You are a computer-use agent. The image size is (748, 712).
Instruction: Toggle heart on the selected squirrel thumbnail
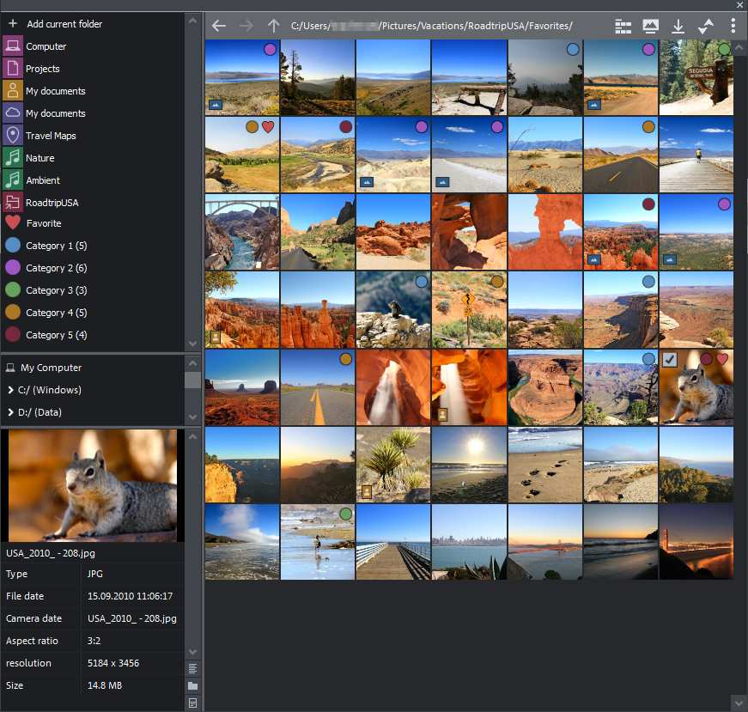[722, 359]
